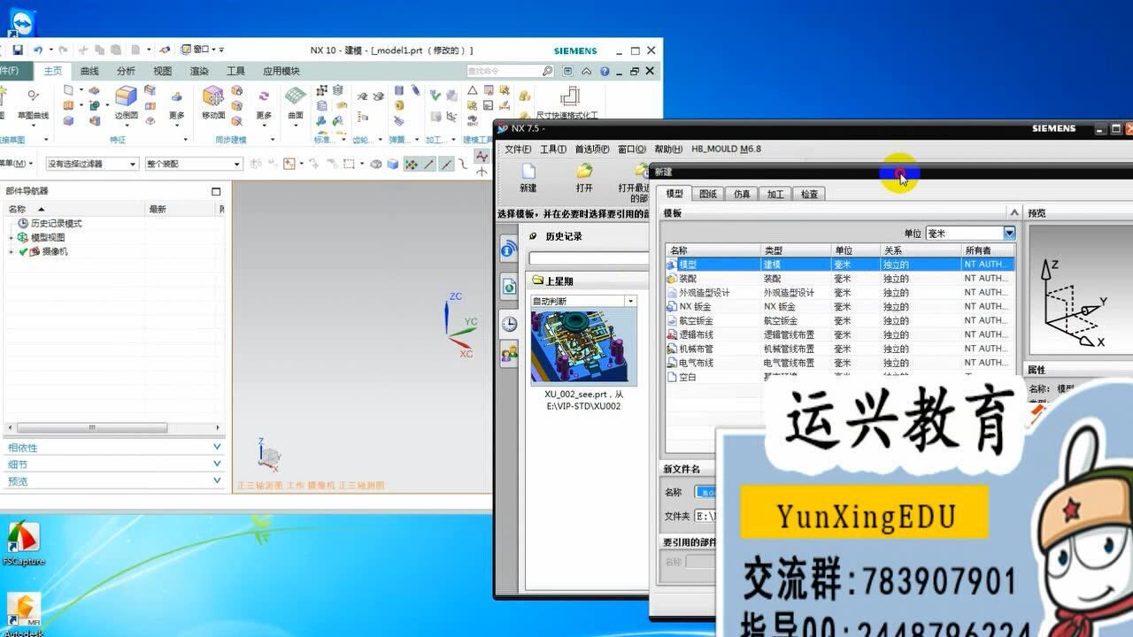
Task: Open the 没有选择过滤器 selection filter dropdown
Action: point(93,164)
